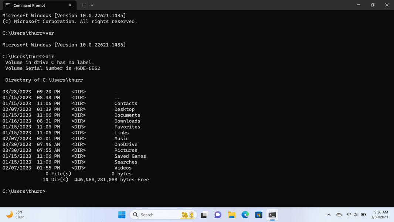Open Task View from the taskbar

tap(204, 215)
